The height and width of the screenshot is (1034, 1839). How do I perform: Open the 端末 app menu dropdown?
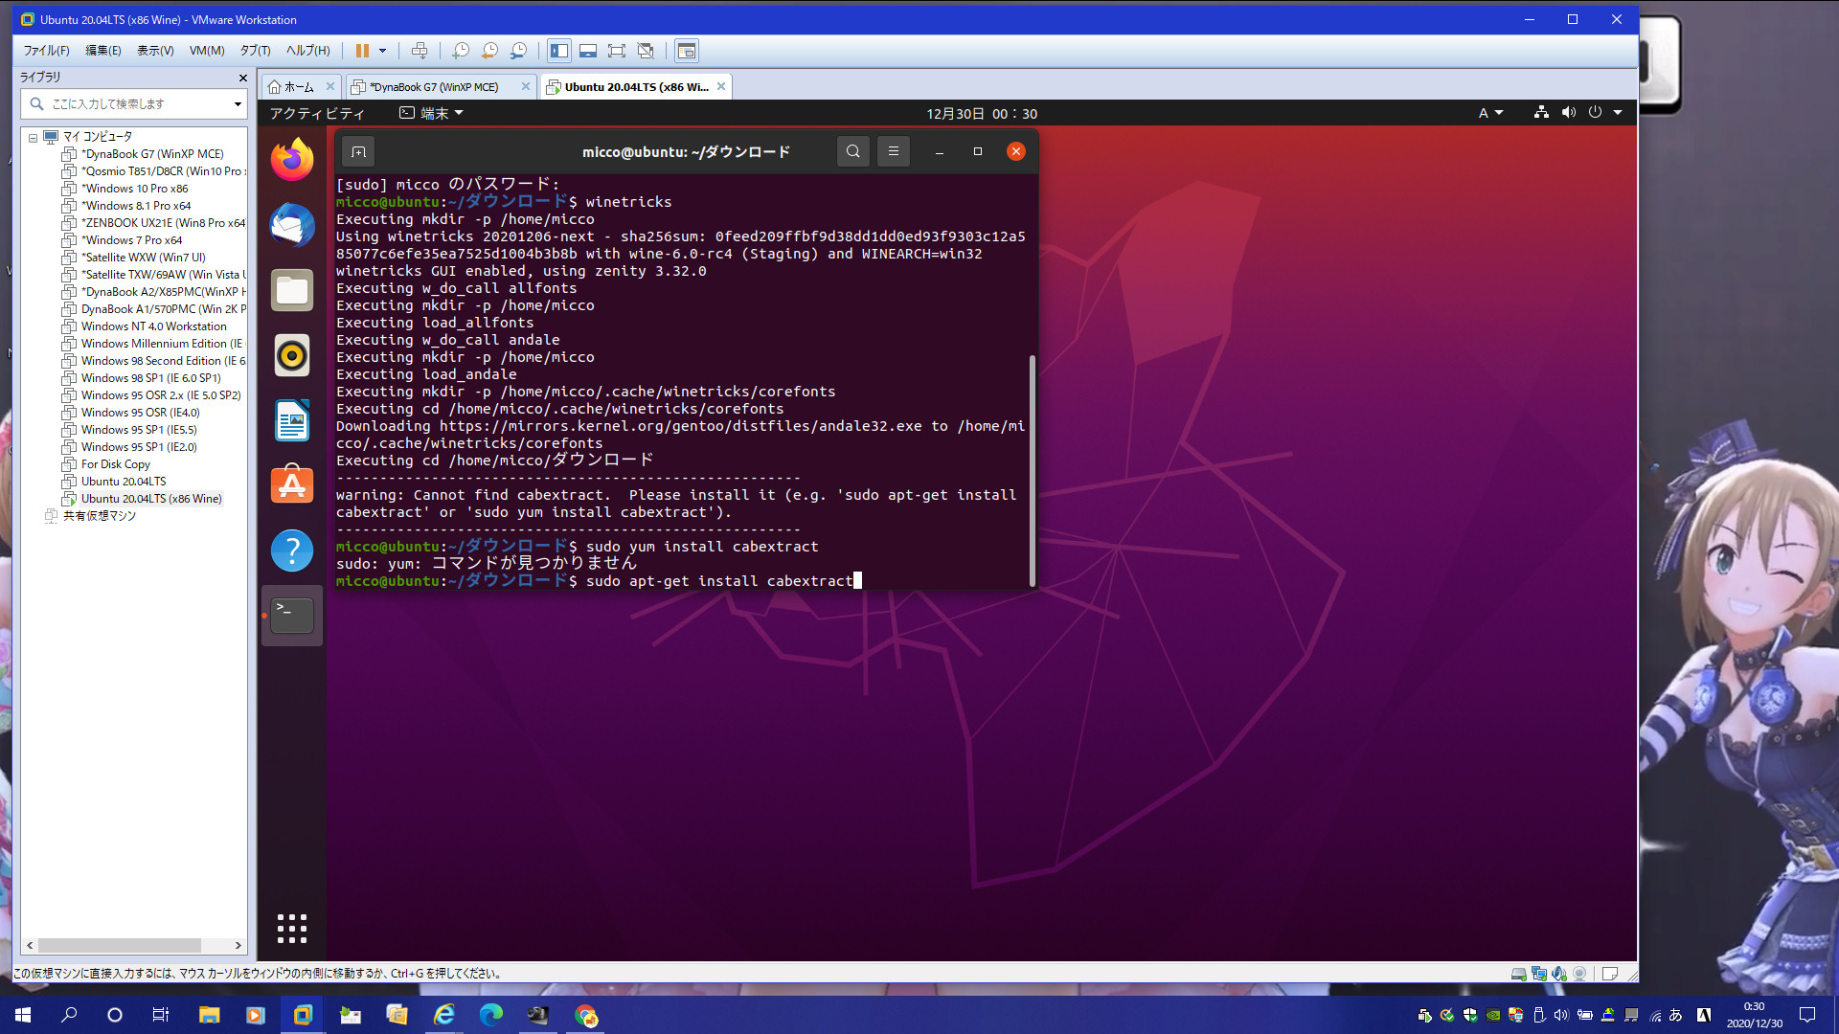pyautogui.click(x=432, y=113)
